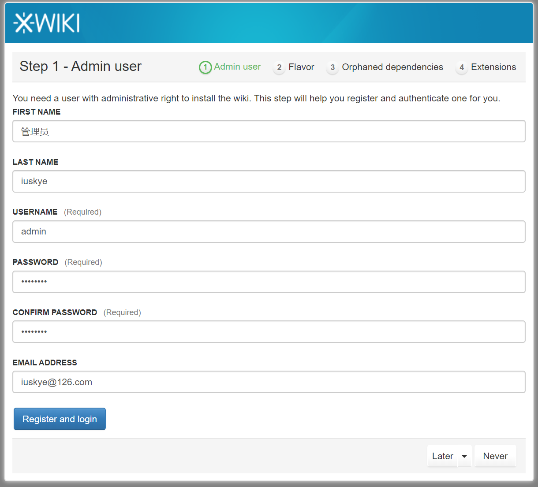Click the Step 1 - Admin user heading

(x=81, y=66)
